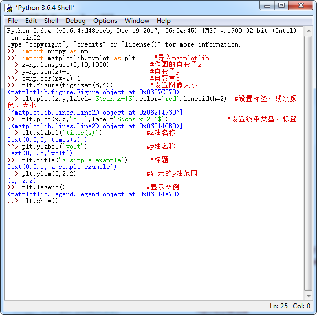Click the 'Ln: 25' status bar indicator
317x315 pixels.
click(x=279, y=306)
